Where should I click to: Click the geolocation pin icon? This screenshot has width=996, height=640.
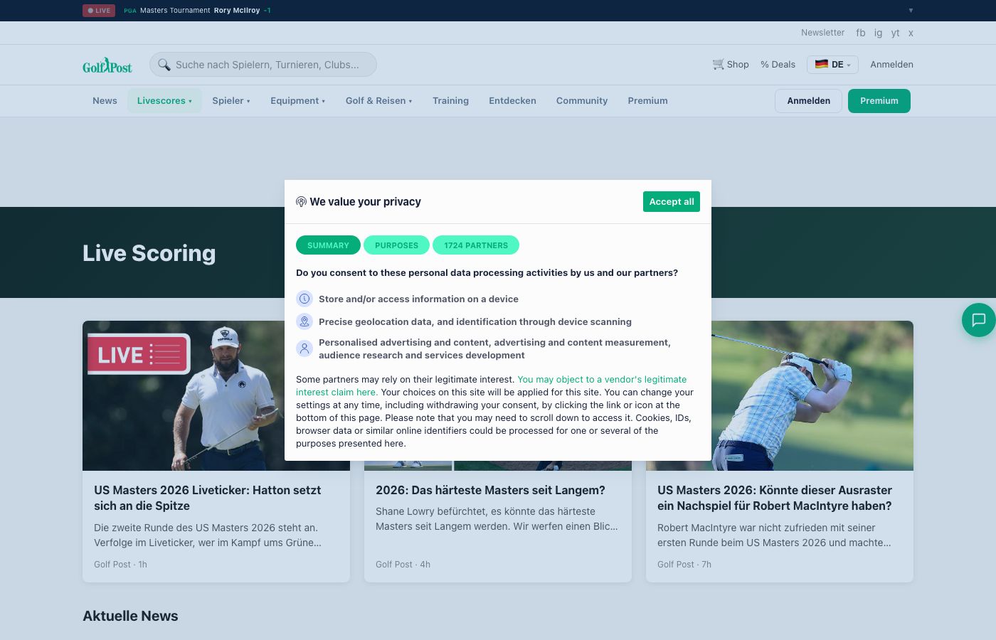(304, 321)
